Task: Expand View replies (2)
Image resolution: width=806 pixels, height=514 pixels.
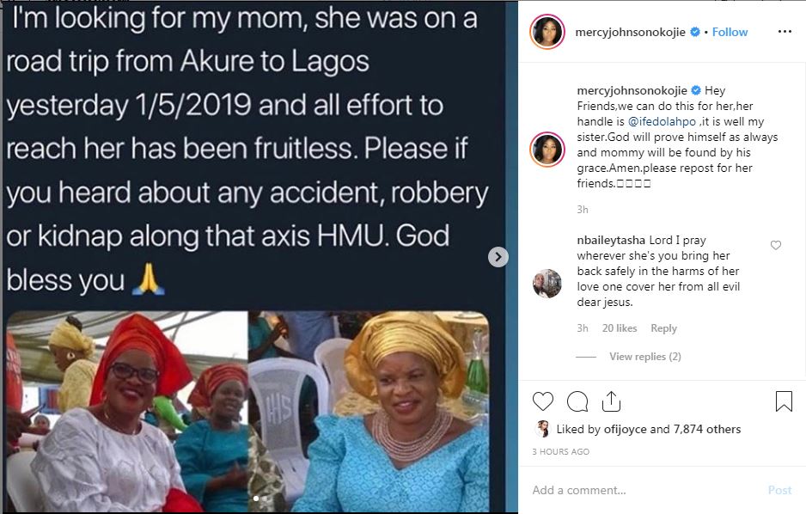Action: pos(644,357)
